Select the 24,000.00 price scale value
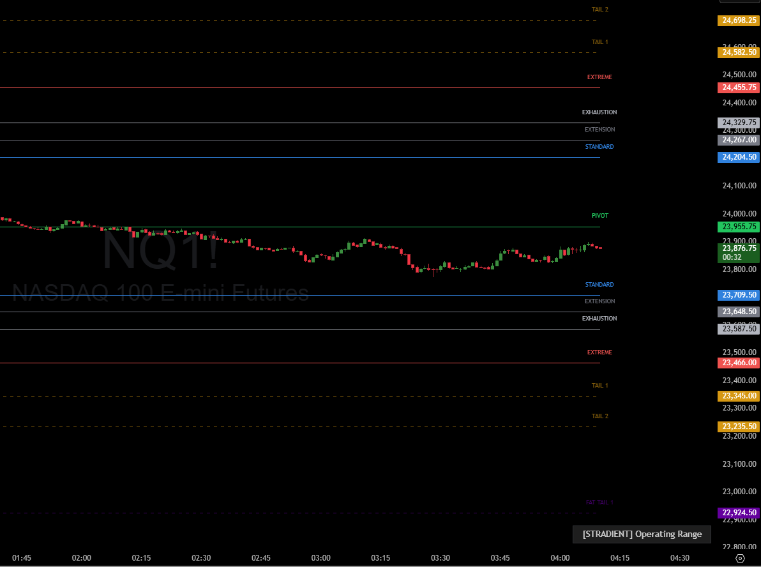Viewport: 761px width, 567px height. click(x=739, y=214)
